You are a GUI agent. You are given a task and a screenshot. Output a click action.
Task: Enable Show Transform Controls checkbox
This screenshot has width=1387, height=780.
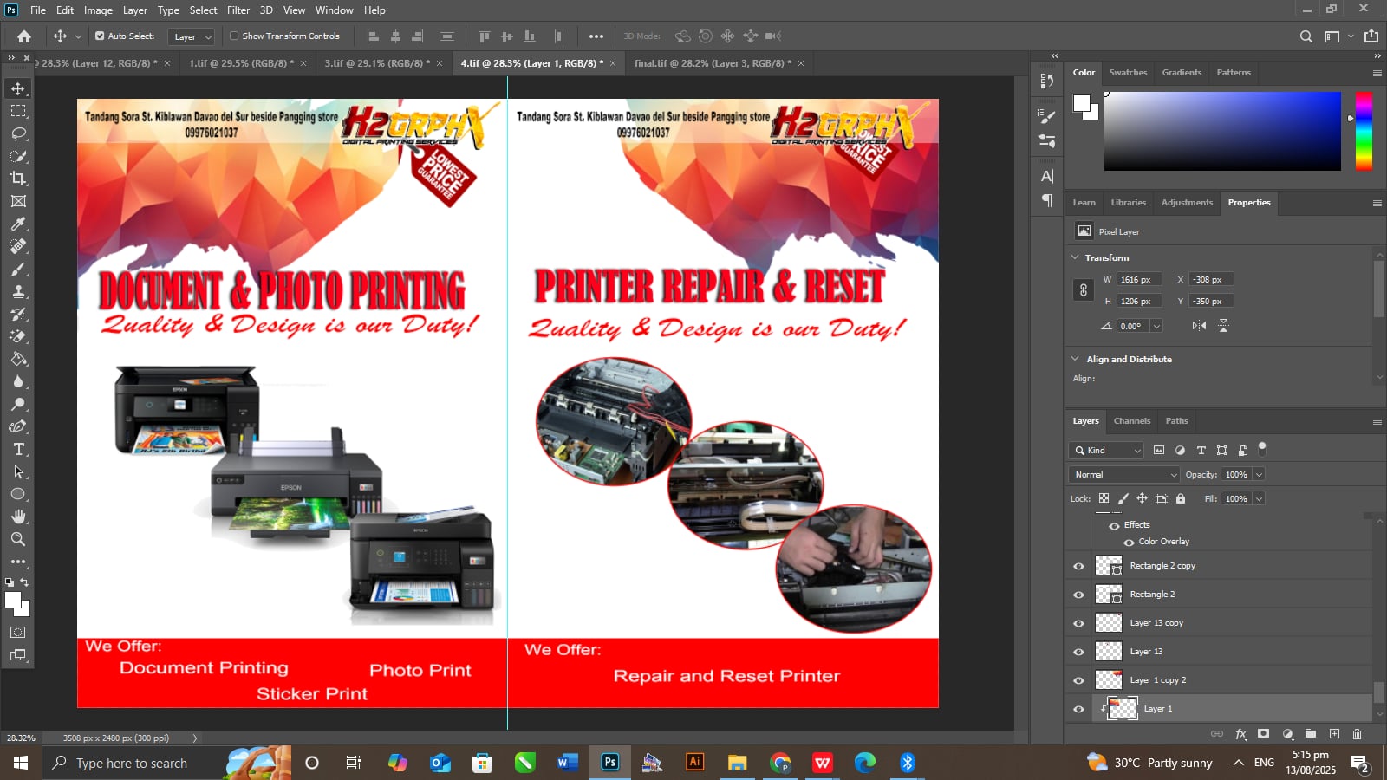234,36
